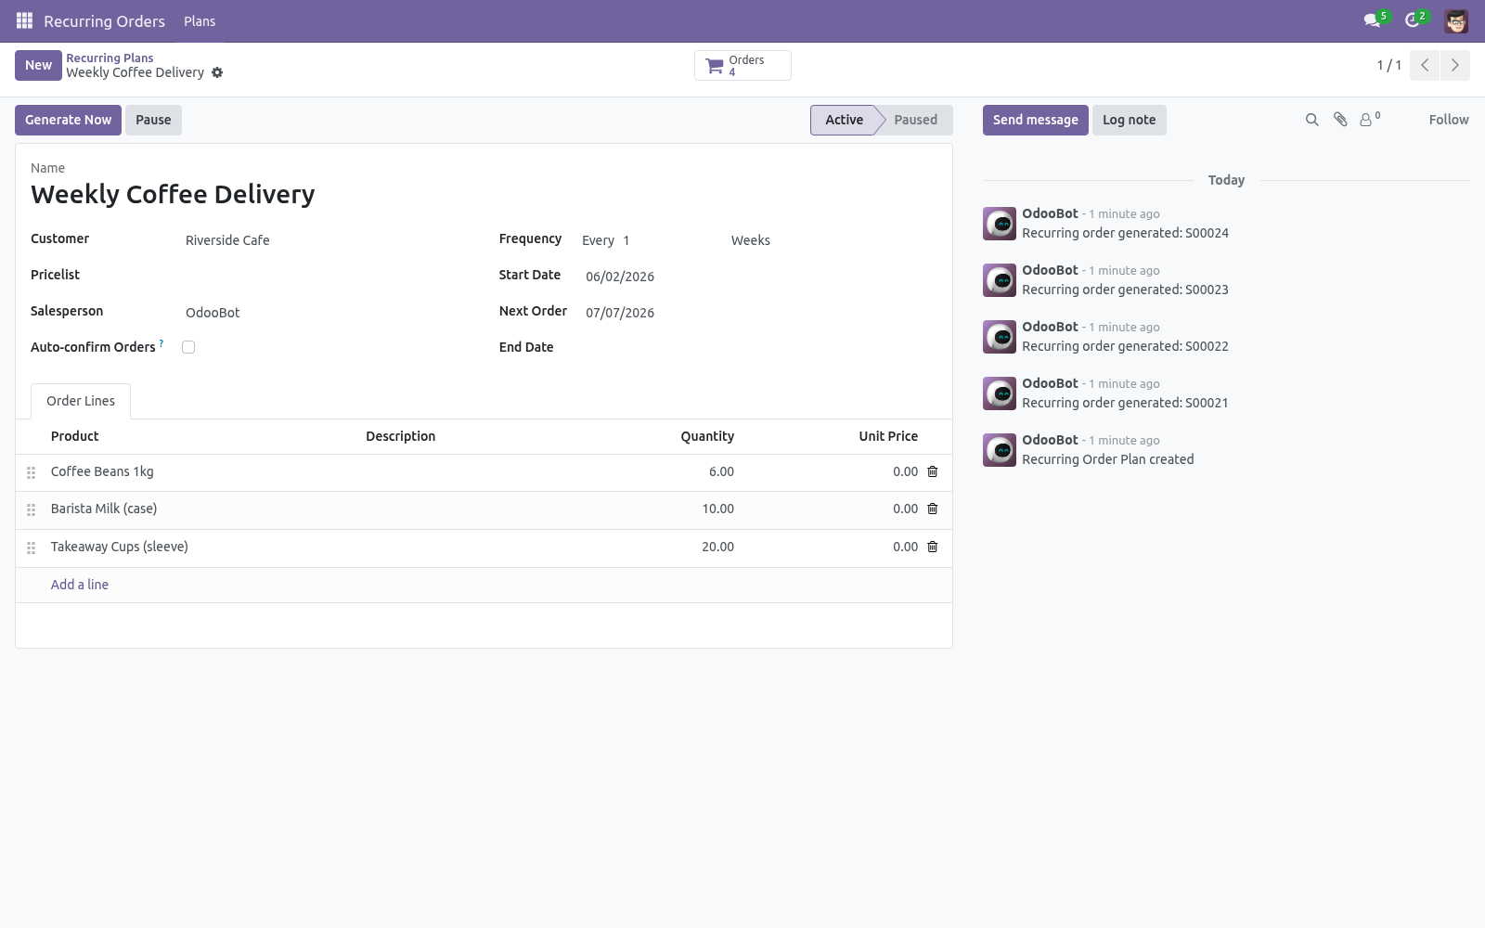Search messages with the magnifier icon
The image size is (1485, 928).
click(1311, 120)
